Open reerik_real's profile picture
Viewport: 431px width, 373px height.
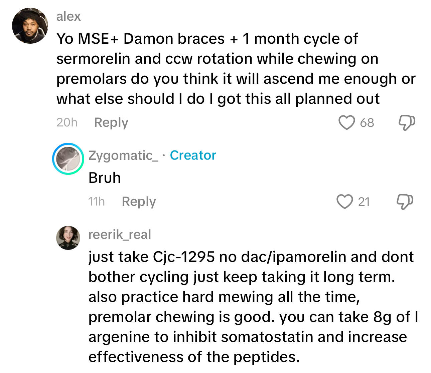pos(68,238)
